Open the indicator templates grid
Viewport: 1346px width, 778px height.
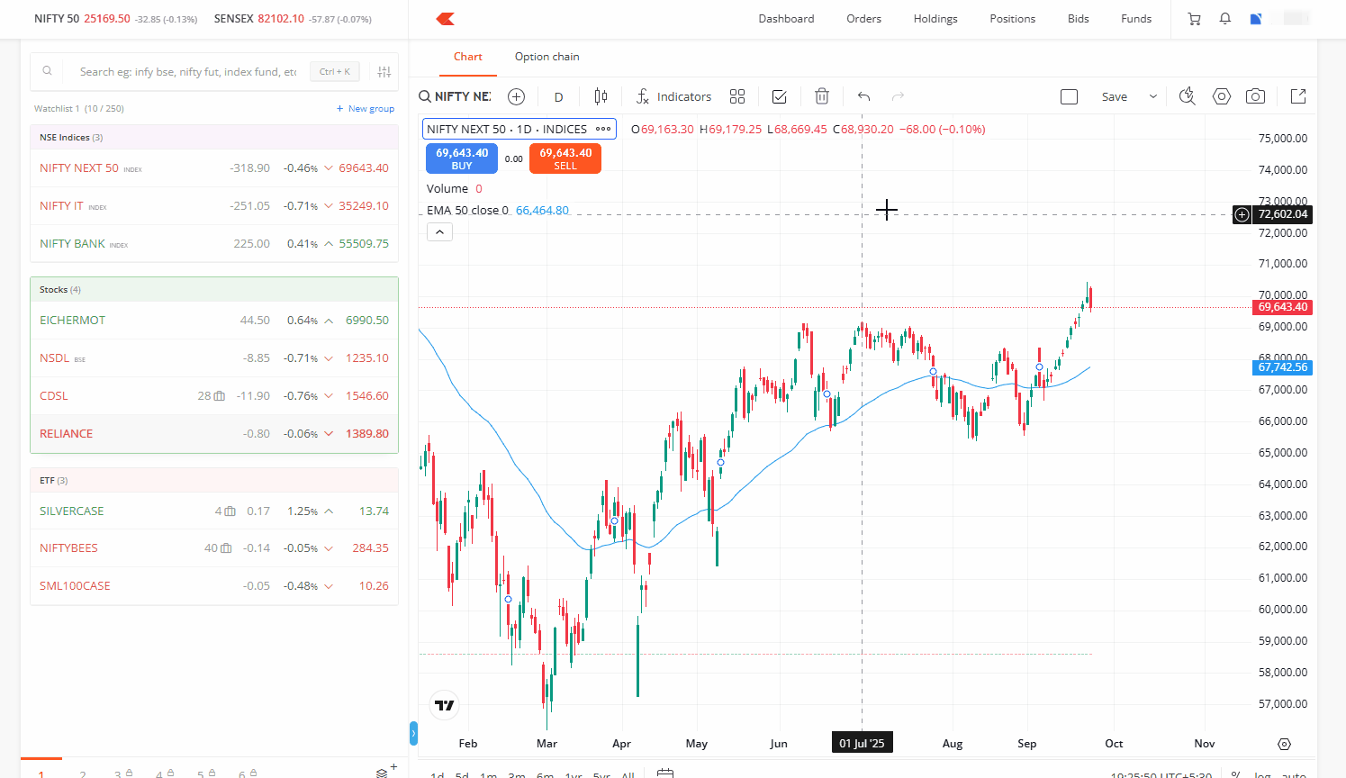click(737, 96)
